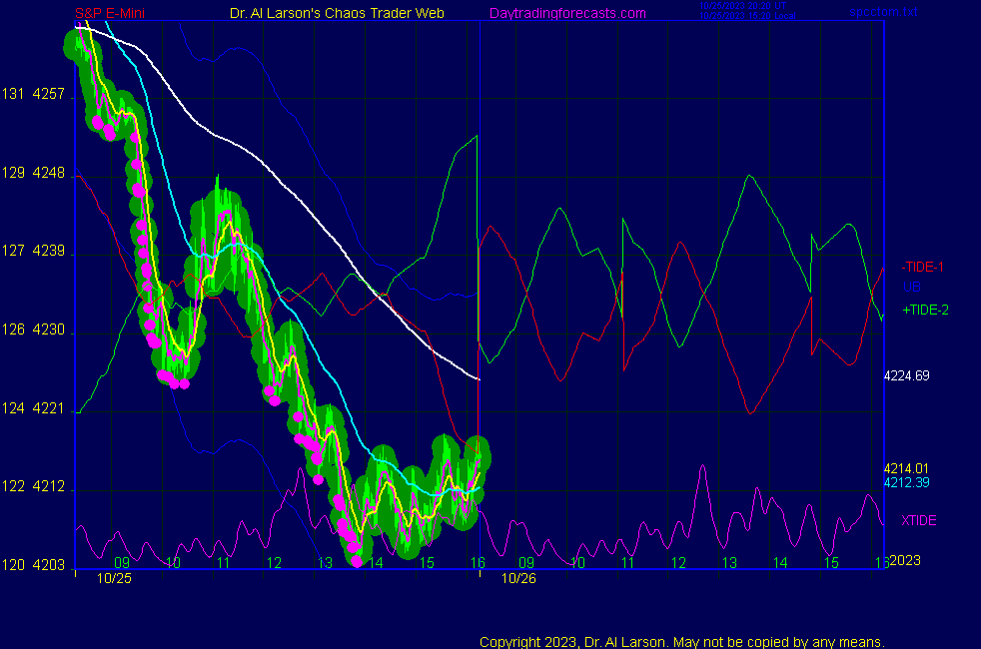Click the yellow 4214.01 price value
Screen dimensions: 981x649
[x=906, y=468]
